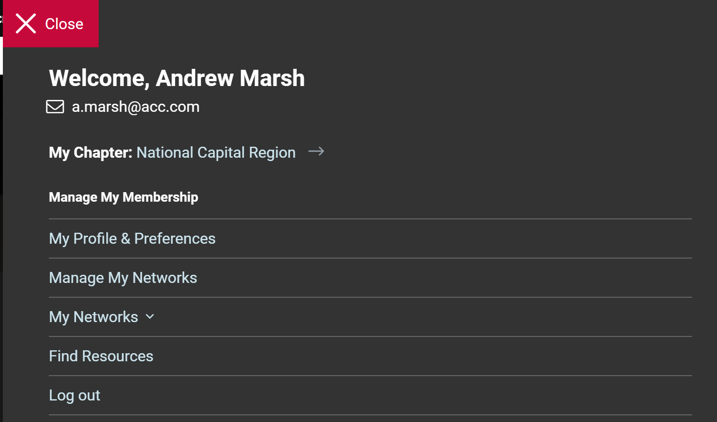
Task: Click the "Close" text label
Action: coord(64,24)
